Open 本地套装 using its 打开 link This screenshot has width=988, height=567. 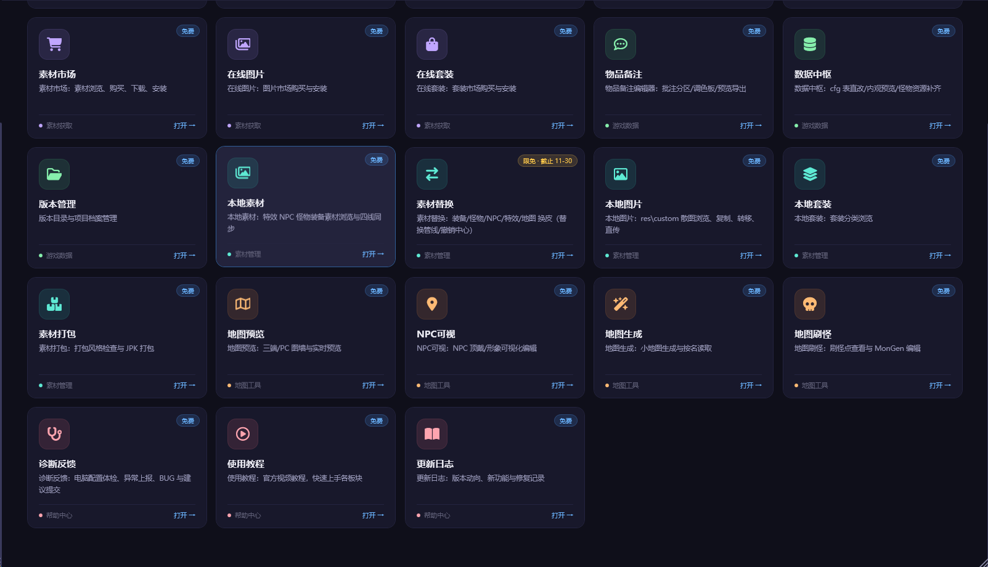click(x=940, y=255)
